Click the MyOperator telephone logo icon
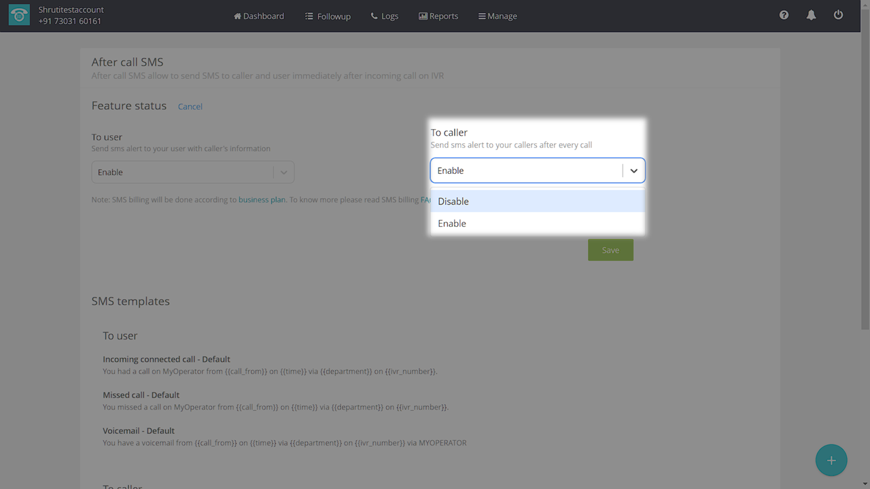This screenshot has height=489, width=870. click(x=19, y=16)
